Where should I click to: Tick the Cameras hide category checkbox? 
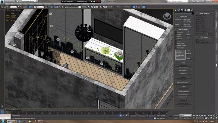[176, 39]
